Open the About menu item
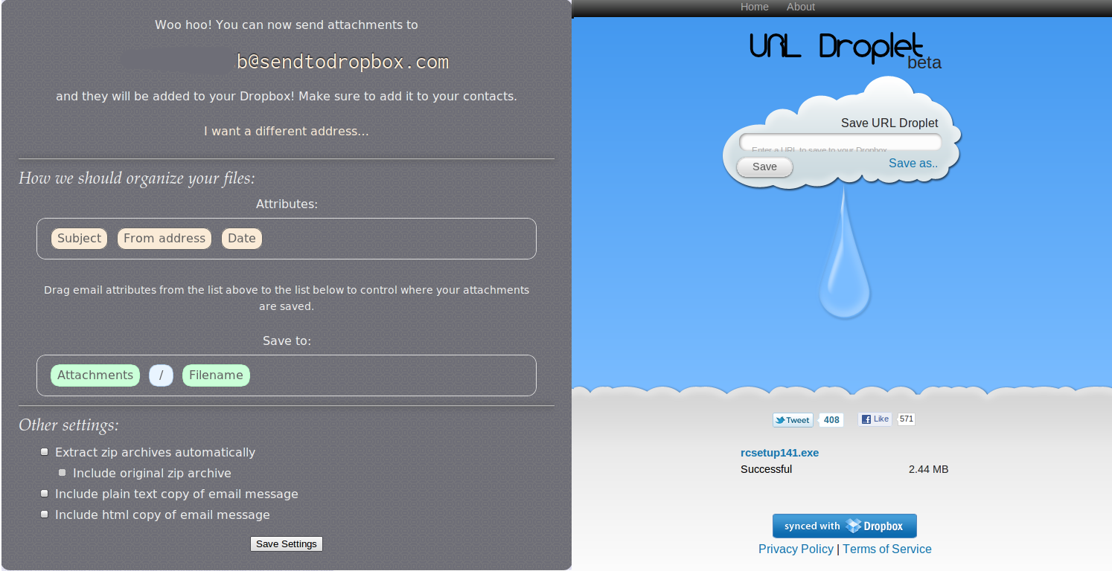This screenshot has width=1112, height=571. click(x=801, y=7)
